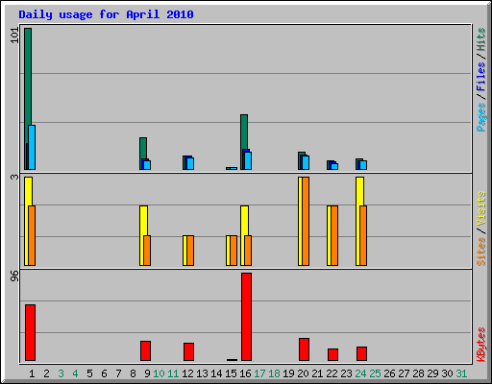The image size is (492, 384).
Task: Click day label '28' on the x-axis
Action: coord(418,373)
